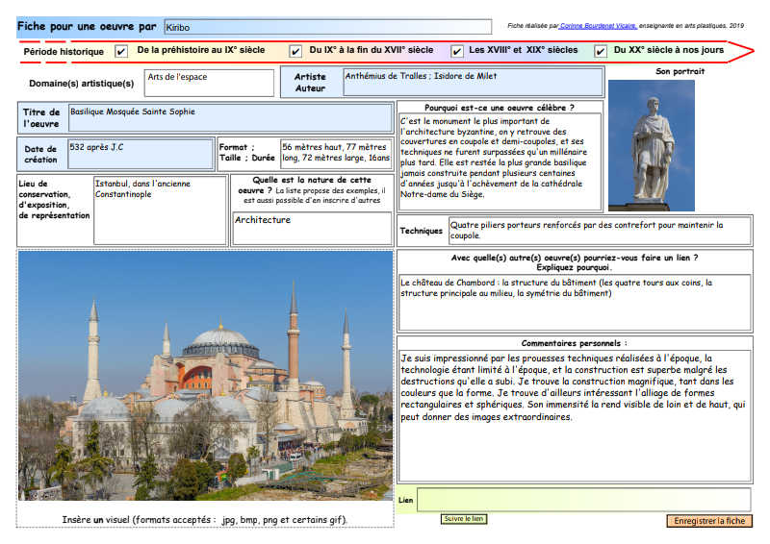Toggle the prehistory to IX° siècle checkbox
This screenshot has height=544, width=770.
click(121, 52)
